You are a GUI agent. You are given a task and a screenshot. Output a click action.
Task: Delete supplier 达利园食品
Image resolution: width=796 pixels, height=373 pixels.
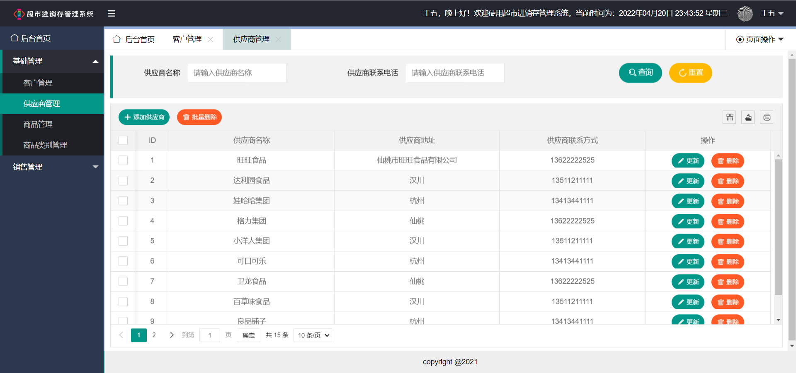coord(728,181)
